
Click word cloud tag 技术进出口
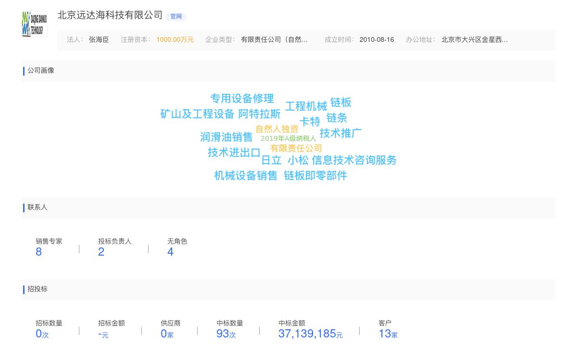point(234,153)
